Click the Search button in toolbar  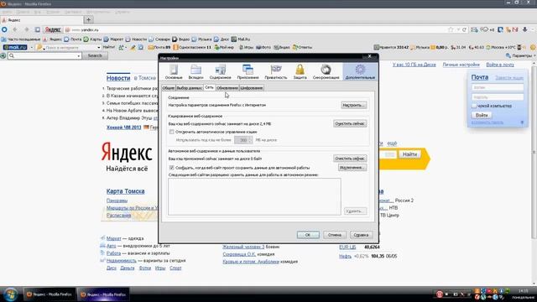[95, 55]
